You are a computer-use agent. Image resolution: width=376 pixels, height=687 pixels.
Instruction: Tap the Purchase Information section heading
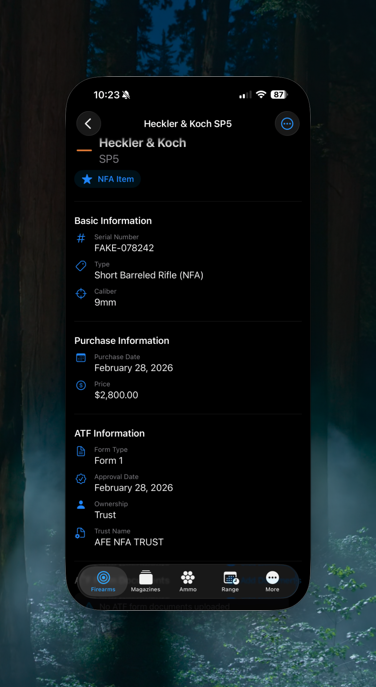pyautogui.click(x=122, y=341)
